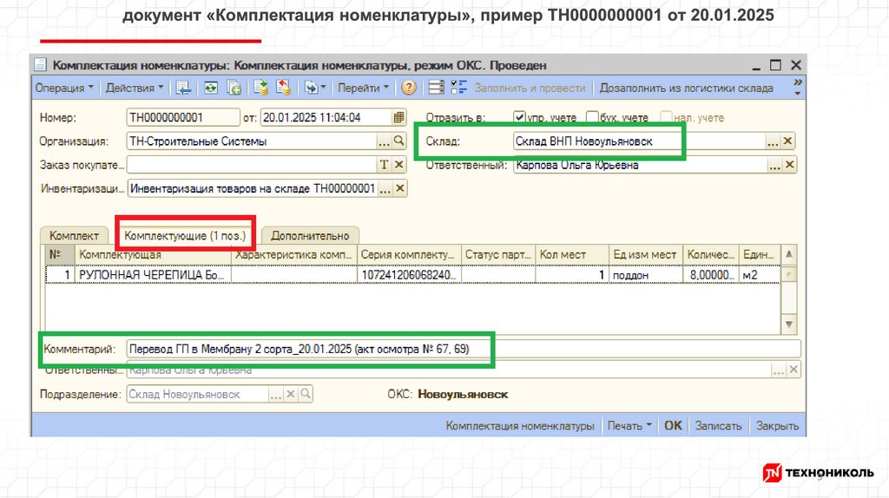Viewport: 889px width, 498px height.
Task: Clear the Склад field with X
Action: tap(787, 141)
